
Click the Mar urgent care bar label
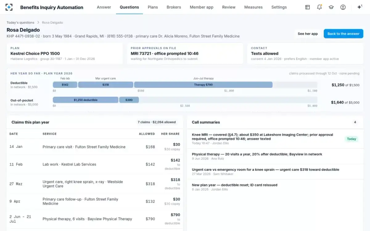pos(106,79)
